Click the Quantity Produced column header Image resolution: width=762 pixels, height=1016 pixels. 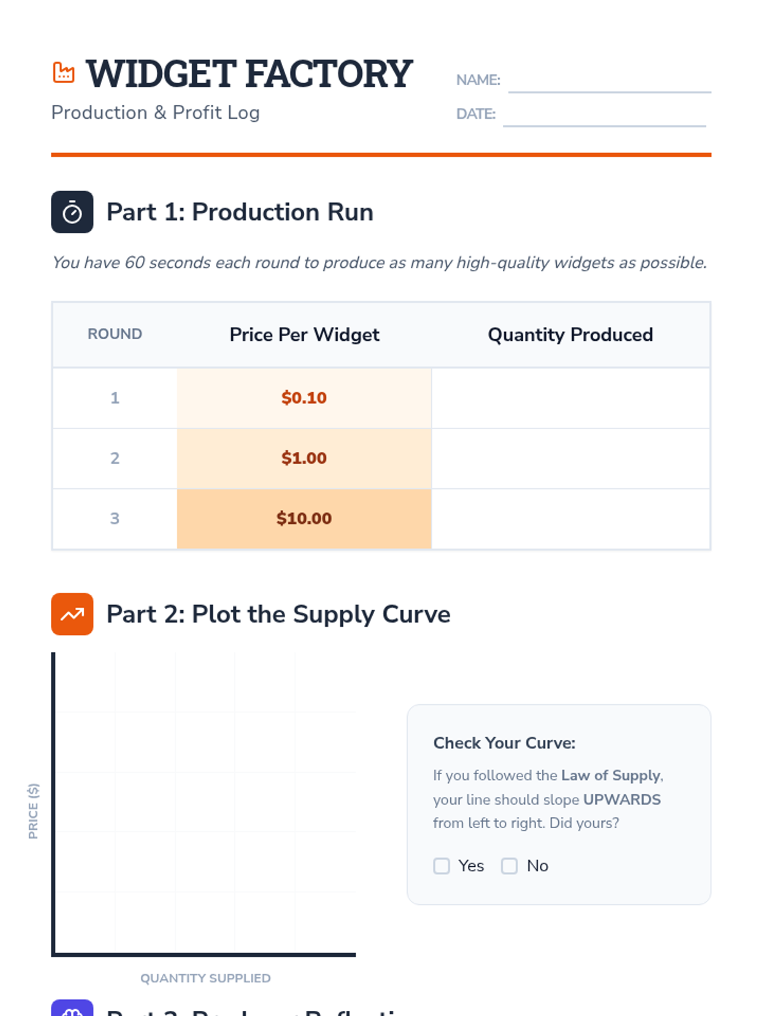point(570,335)
